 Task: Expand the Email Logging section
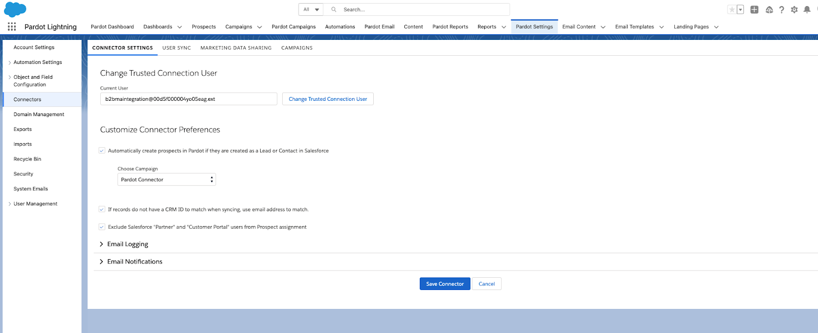click(x=124, y=244)
